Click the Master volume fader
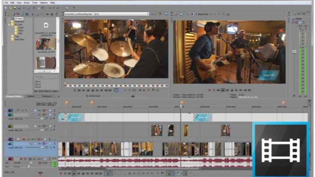The height and width of the screenshot is (177, 315). (x=294, y=52)
